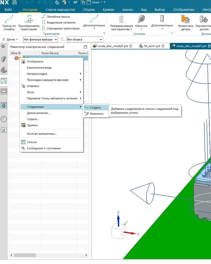Switch to the Сборки ribbon tab
This screenshot has height=264, width=211.
89,9
